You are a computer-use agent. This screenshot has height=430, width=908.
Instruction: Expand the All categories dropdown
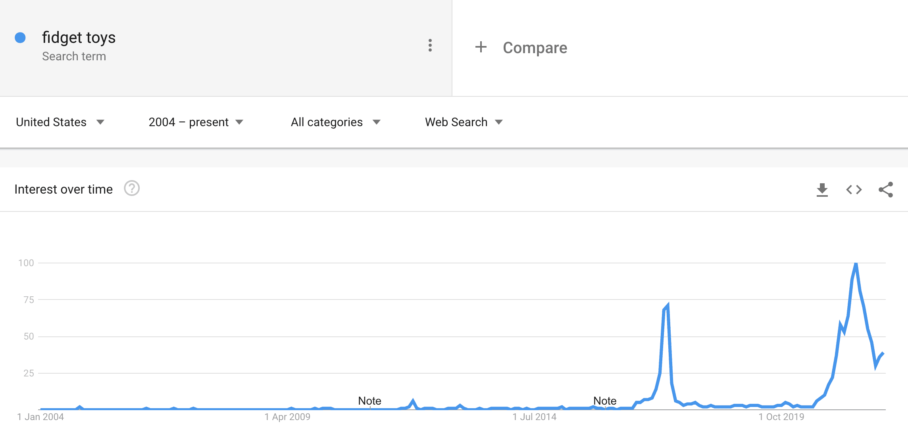point(336,122)
